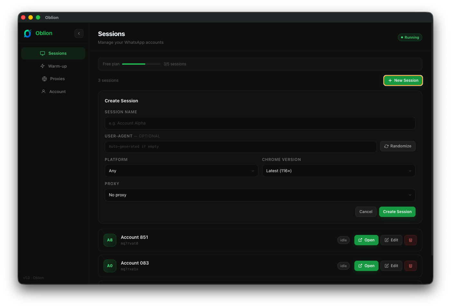Click the Manage your WhatsApp accounts subtitle
Screen dimensions: 451x308
click(x=131, y=42)
